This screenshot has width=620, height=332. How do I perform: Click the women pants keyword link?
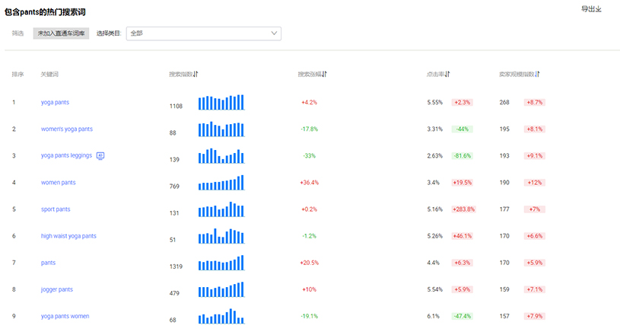point(58,183)
